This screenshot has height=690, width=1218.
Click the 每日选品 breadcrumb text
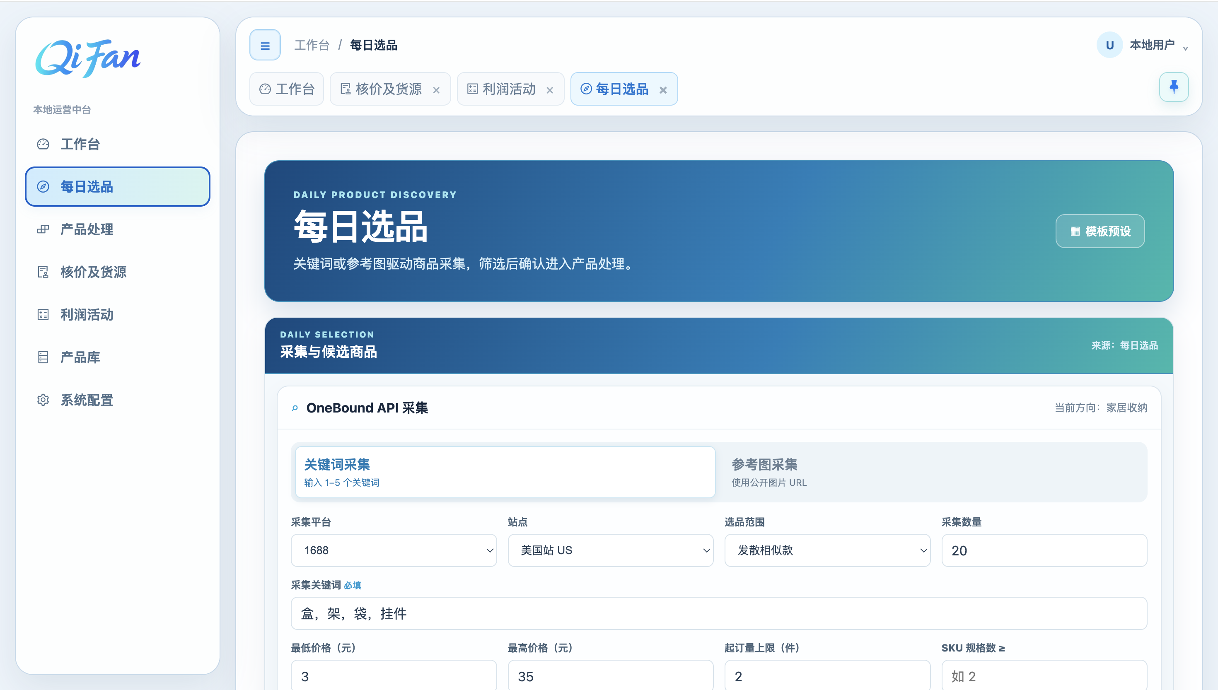[373, 46]
